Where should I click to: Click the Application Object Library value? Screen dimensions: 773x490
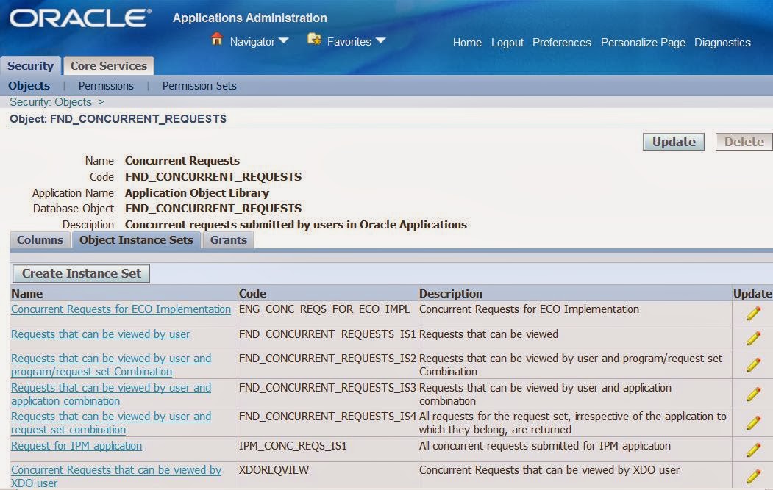point(196,193)
